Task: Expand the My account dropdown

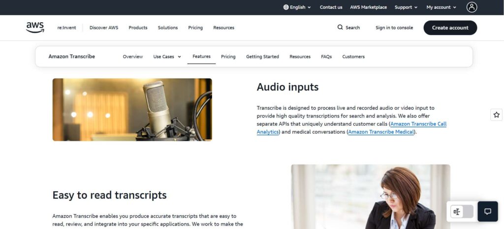Action: 441,7
